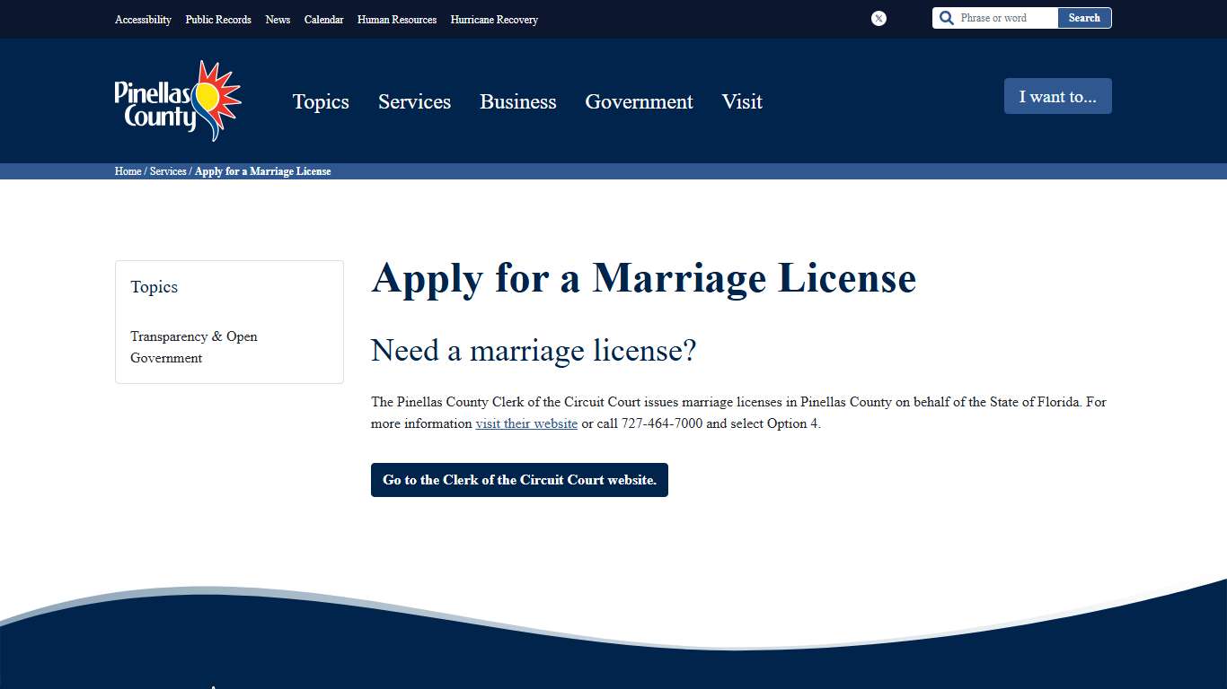Click the Human Resources link
The width and height of the screenshot is (1227, 689).
pyautogui.click(x=396, y=19)
